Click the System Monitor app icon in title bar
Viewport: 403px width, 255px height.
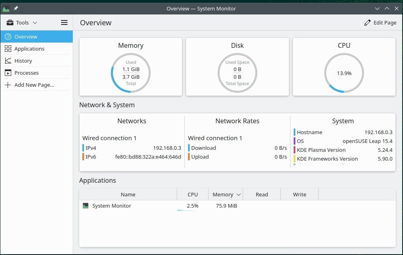click(x=6, y=9)
